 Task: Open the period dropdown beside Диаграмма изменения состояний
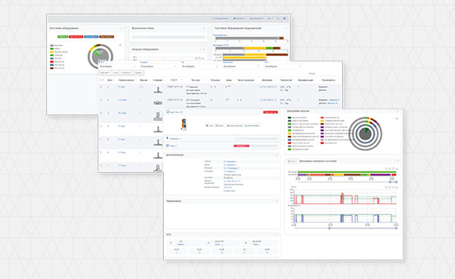[x=293, y=161]
